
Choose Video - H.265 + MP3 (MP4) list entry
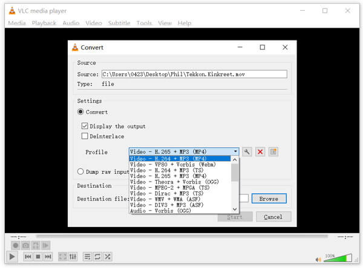(180, 176)
